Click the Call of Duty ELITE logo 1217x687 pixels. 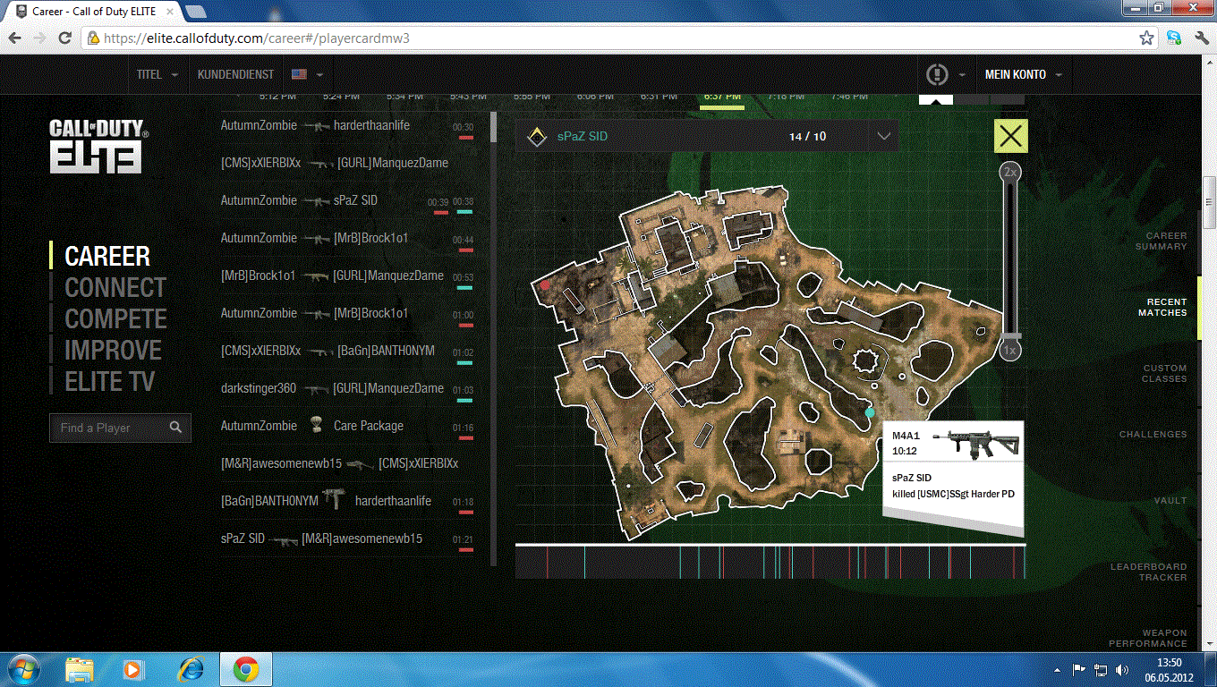pyautogui.click(x=97, y=146)
